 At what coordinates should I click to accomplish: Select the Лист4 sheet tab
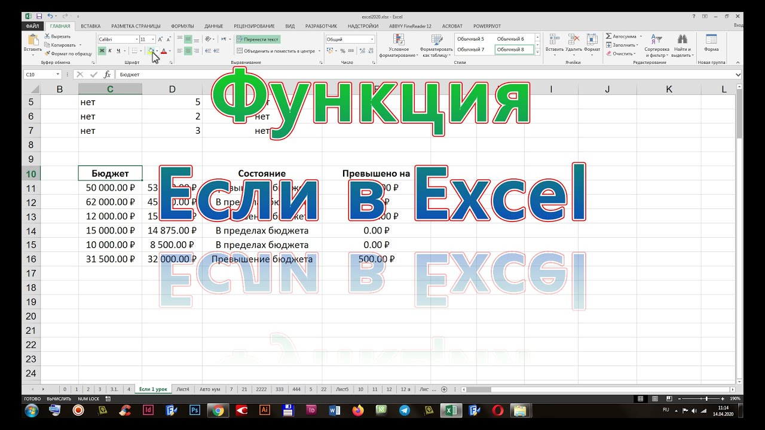pos(183,389)
